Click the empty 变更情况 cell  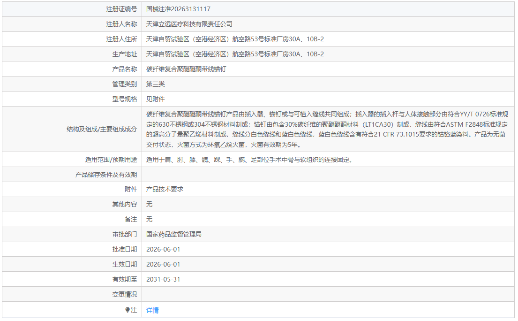pyautogui.click(x=328, y=294)
